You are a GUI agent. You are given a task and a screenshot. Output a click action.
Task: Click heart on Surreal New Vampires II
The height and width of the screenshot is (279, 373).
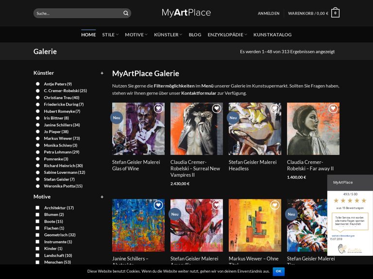pos(217,108)
